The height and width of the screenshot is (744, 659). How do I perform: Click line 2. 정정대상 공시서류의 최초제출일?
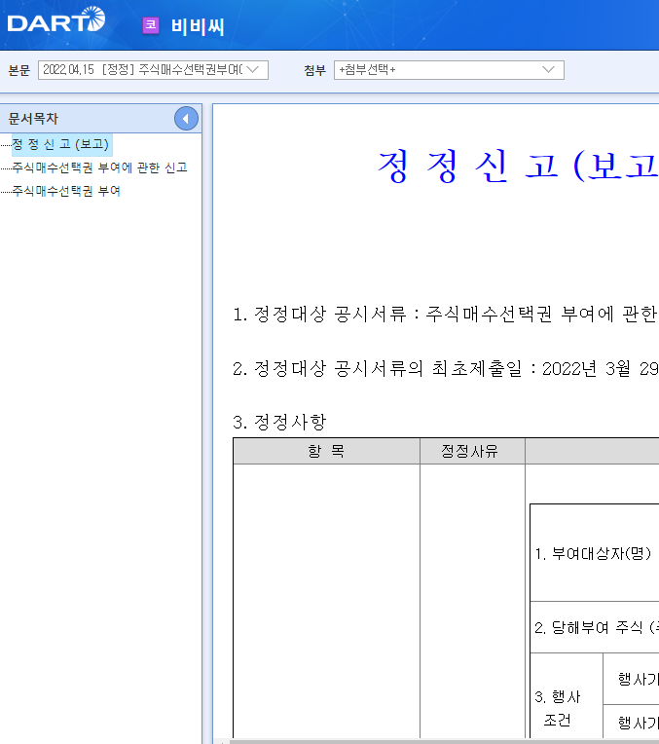tap(446, 369)
